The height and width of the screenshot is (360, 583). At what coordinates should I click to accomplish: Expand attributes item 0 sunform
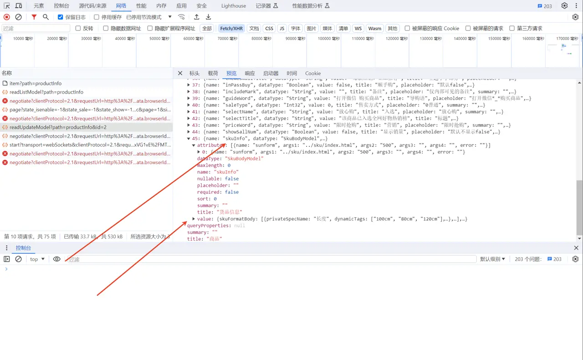(199, 152)
